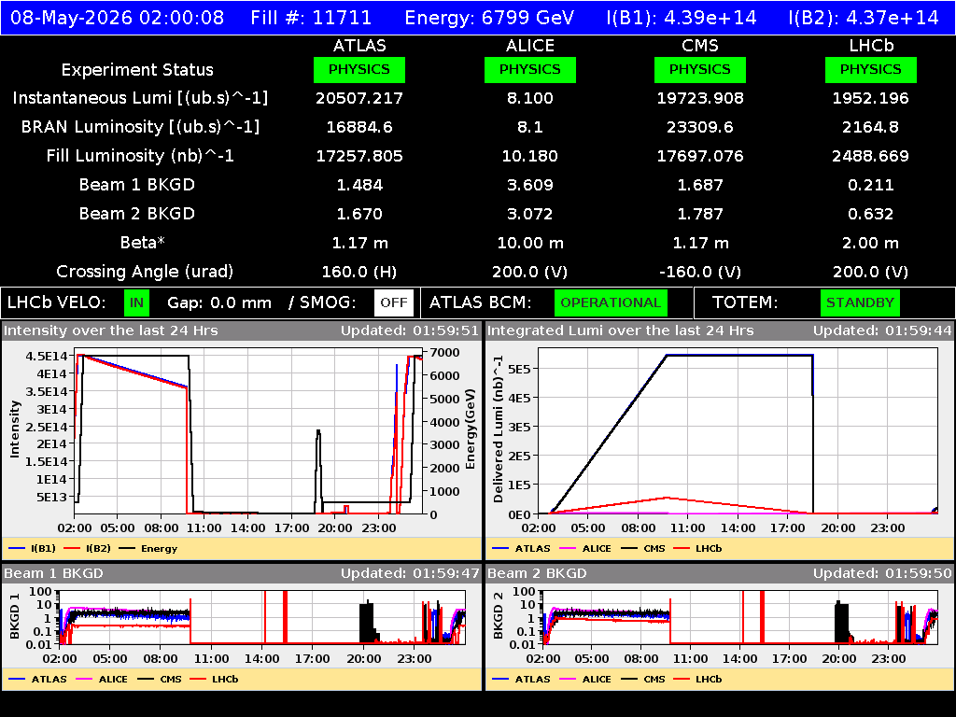The height and width of the screenshot is (717, 956).
Task: Select CMS instantaneous lumi value 19723.908
Action: pyautogui.click(x=700, y=98)
